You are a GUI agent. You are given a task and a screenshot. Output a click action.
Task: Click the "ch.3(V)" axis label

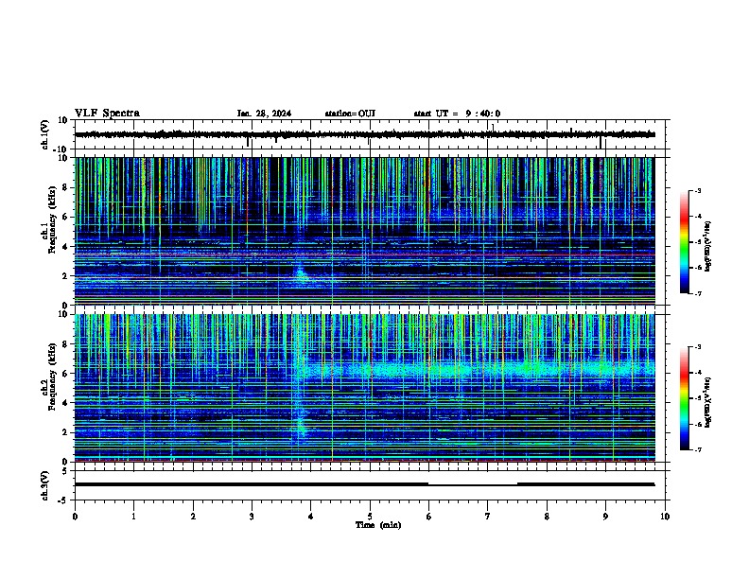point(45,485)
